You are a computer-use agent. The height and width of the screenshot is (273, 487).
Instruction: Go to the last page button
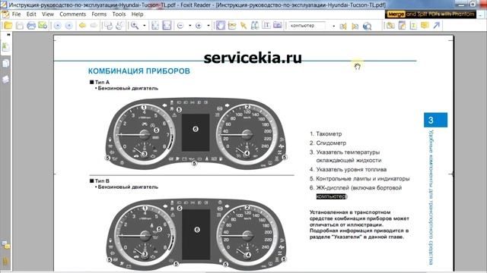pos(69,26)
